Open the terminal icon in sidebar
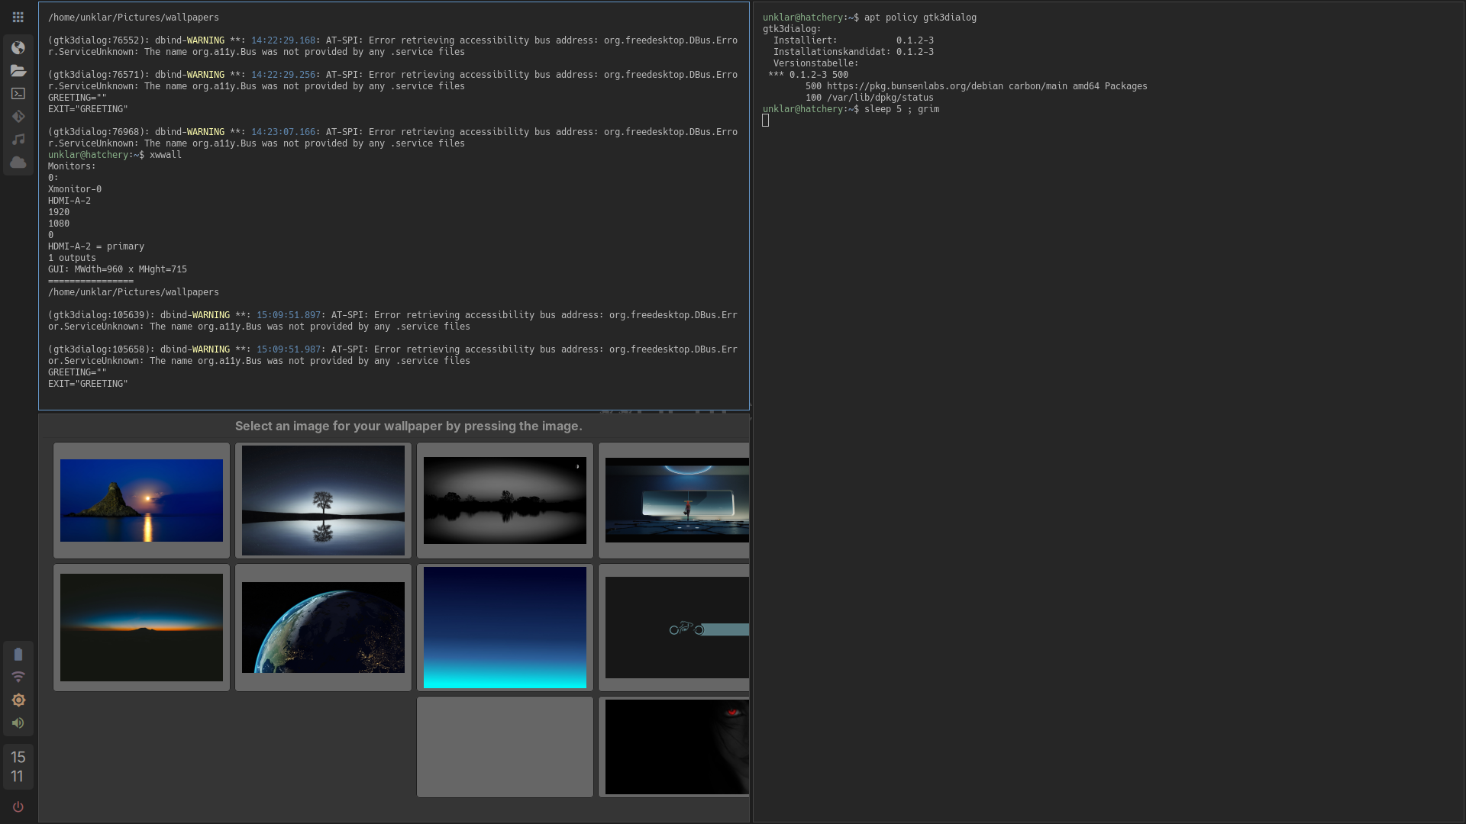The width and height of the screenshot is (1466, 824). pos(18,94)
